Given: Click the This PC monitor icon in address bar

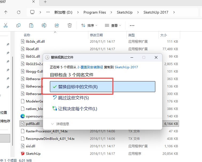Looking at the screenshot, I should (x=32, y=12).
